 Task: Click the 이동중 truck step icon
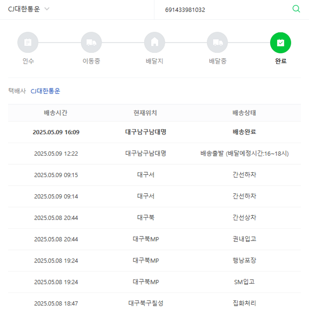coord(91,42)
